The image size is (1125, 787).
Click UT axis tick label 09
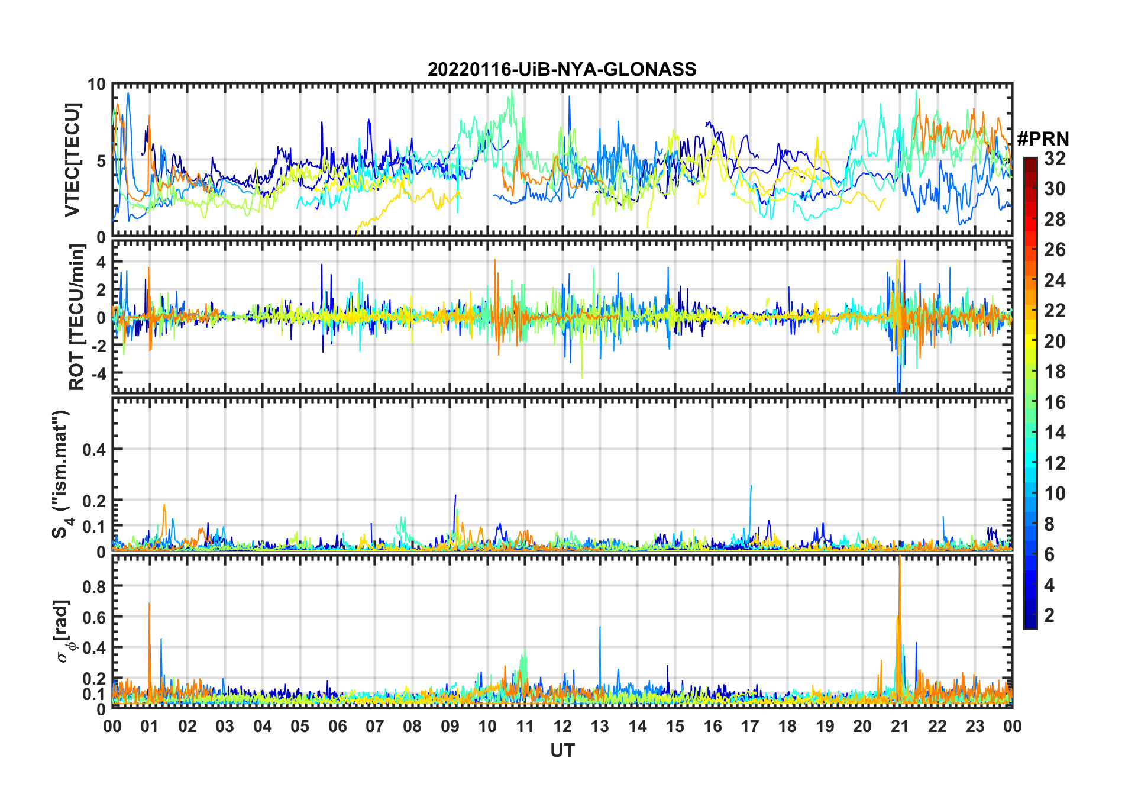(x=450, y=726)
